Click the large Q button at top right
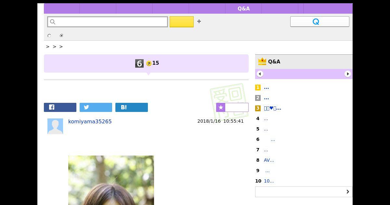The height and width of the screenshot is (205, 390). [320, 21]
